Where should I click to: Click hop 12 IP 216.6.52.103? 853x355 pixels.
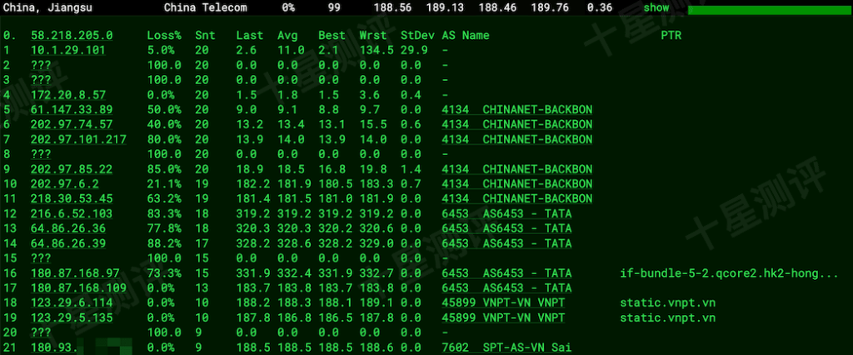pyautogui.click(x=72, y=213)
